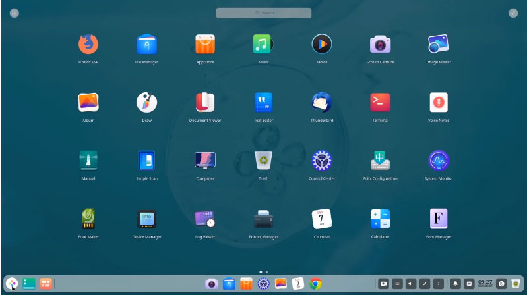Image resolution: width=527 pixels, height=295 pixels.
Task: Open multitasking view in dock
Action: 46,284
